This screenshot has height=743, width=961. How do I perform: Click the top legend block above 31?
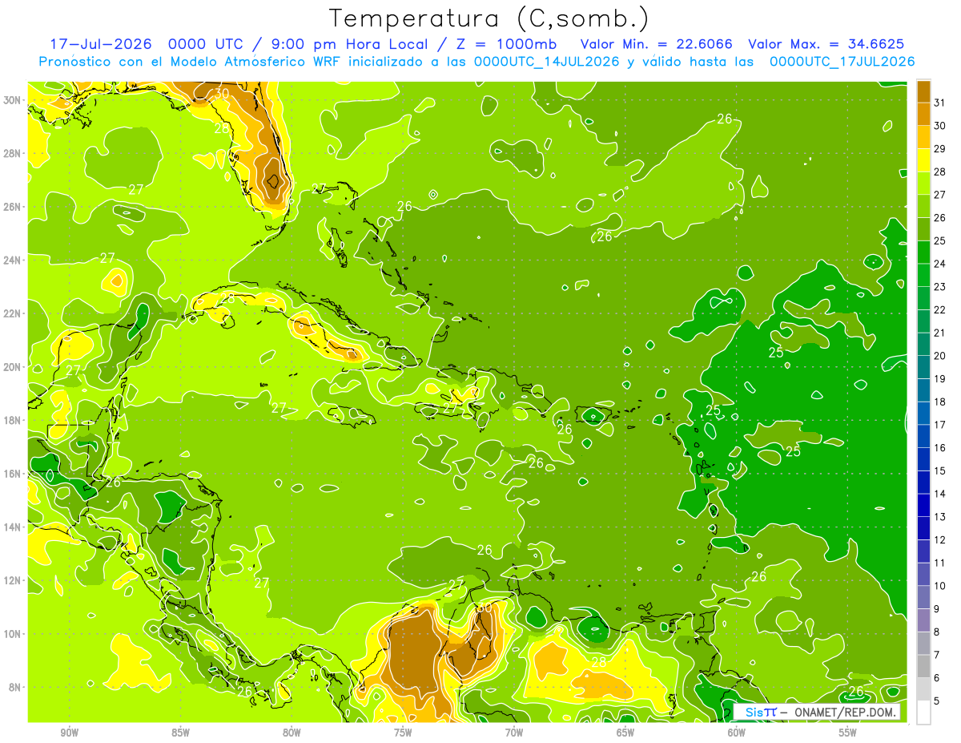point(923,91)
